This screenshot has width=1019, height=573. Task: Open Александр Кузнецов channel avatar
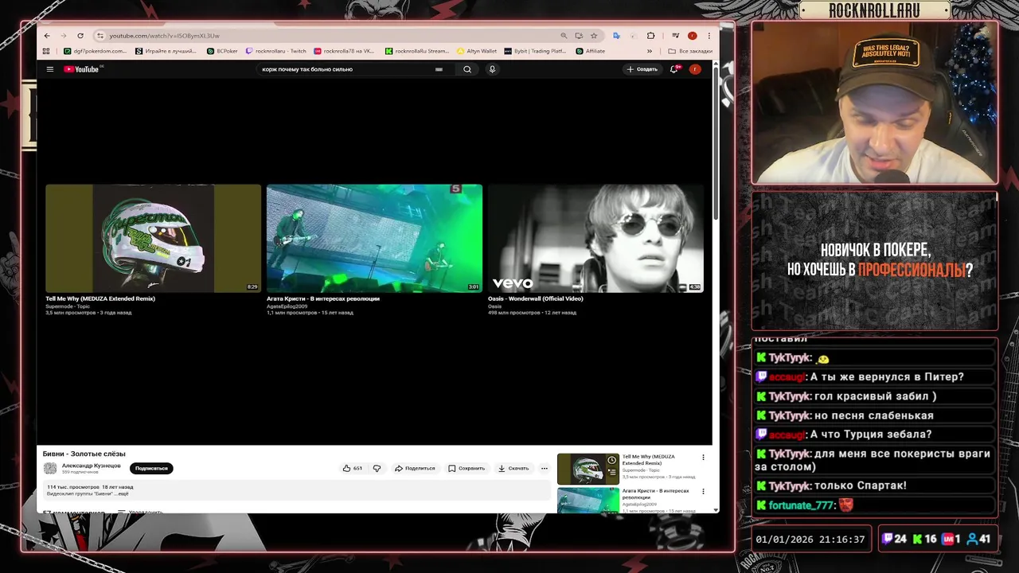(50, 468)
